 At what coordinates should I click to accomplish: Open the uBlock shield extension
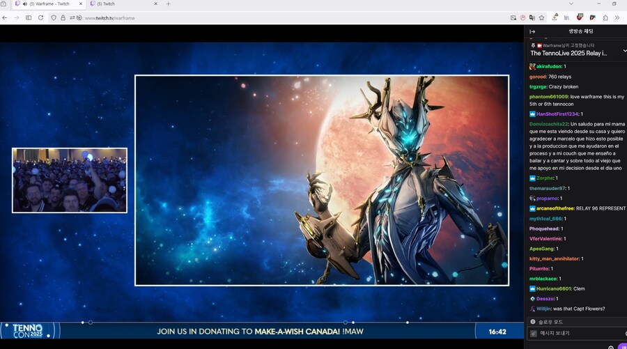(x=580, y=17)
